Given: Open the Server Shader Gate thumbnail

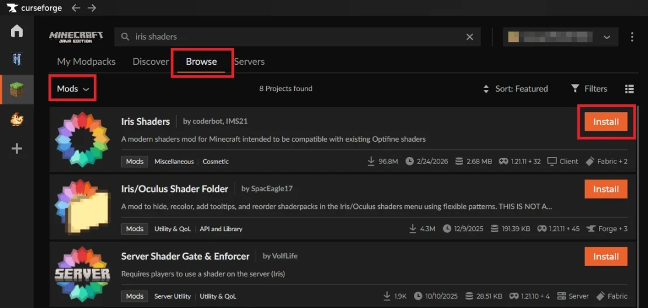Looking at the screenshot, I should coord(82,274).
